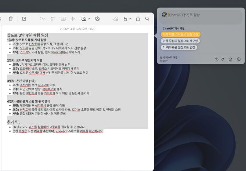Create a new note with compose icon

tap(24, 19)
